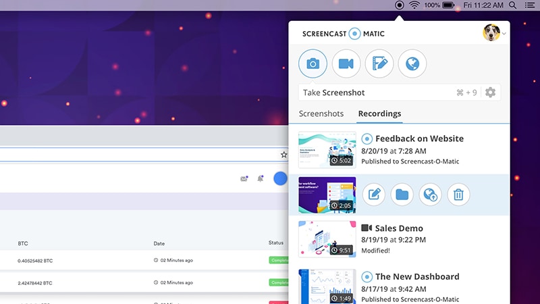The height and width of the screenshot is (304, 540).
Task: Click the 2.42478442 BTC cell
Action: (x=35, y=283)
